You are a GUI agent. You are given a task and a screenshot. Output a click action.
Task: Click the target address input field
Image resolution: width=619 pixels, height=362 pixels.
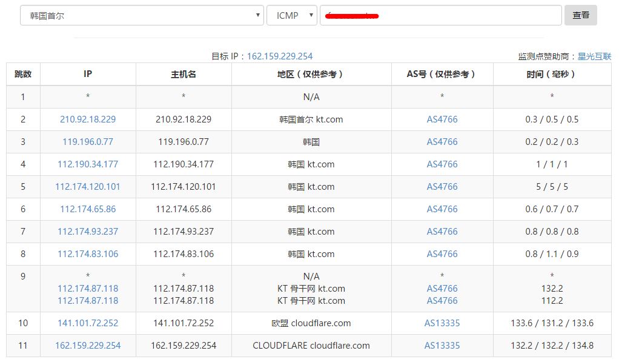point(440,16)
